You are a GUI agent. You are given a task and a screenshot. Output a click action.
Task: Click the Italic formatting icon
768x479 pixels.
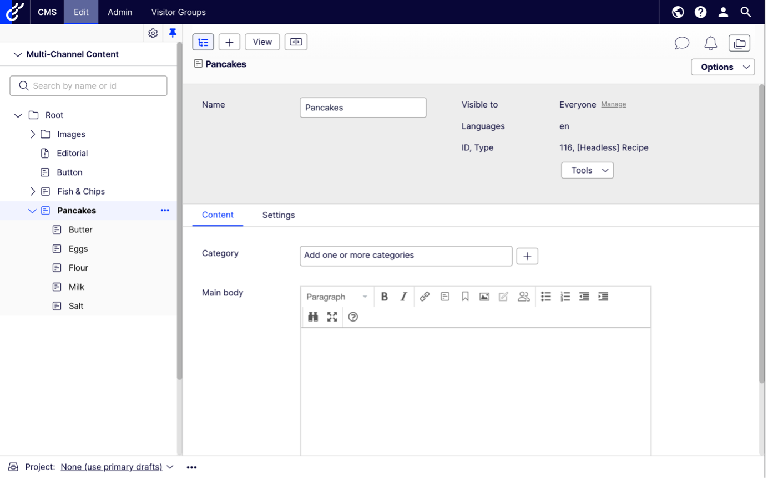click(x=403, y=297)
